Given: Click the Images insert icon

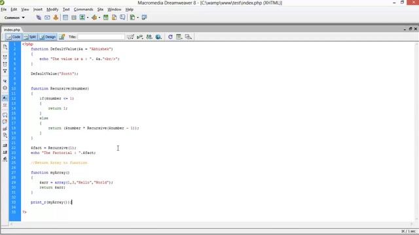Looking at the screenshot, I should pyautogui.click(x=82, y=18).
